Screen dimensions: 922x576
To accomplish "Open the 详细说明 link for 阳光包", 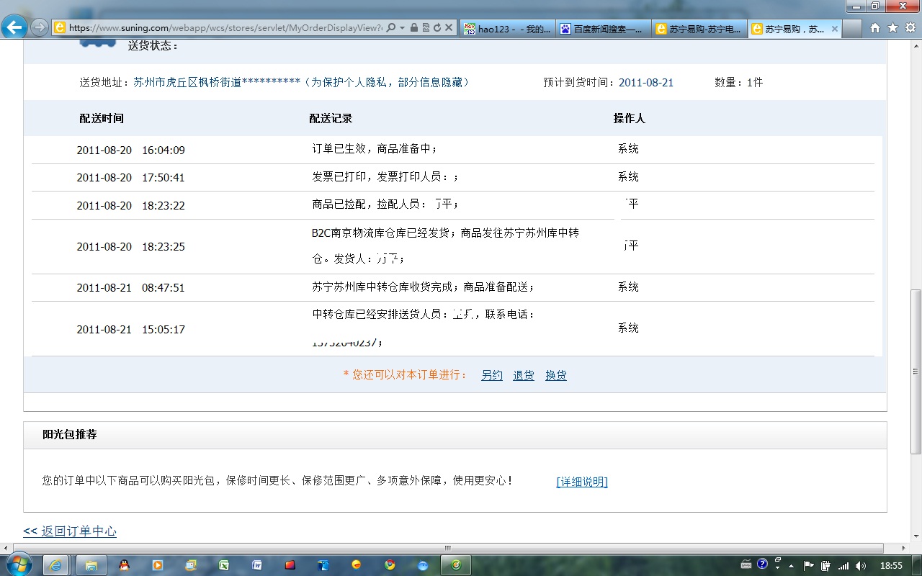I will click(581, 482).
